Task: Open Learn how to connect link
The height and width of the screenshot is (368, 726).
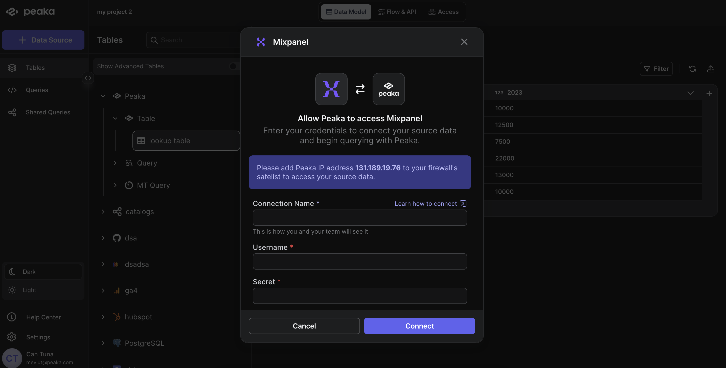Action: coord(430,204)
